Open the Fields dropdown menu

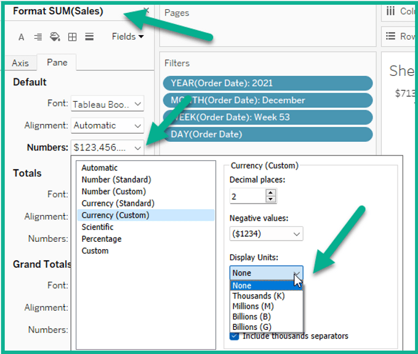(127, 37)
